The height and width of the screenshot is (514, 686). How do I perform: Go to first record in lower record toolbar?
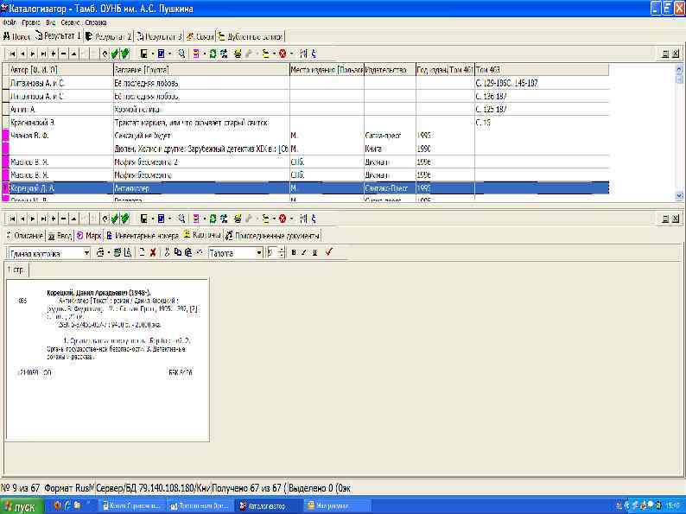(x=12, y=219)
